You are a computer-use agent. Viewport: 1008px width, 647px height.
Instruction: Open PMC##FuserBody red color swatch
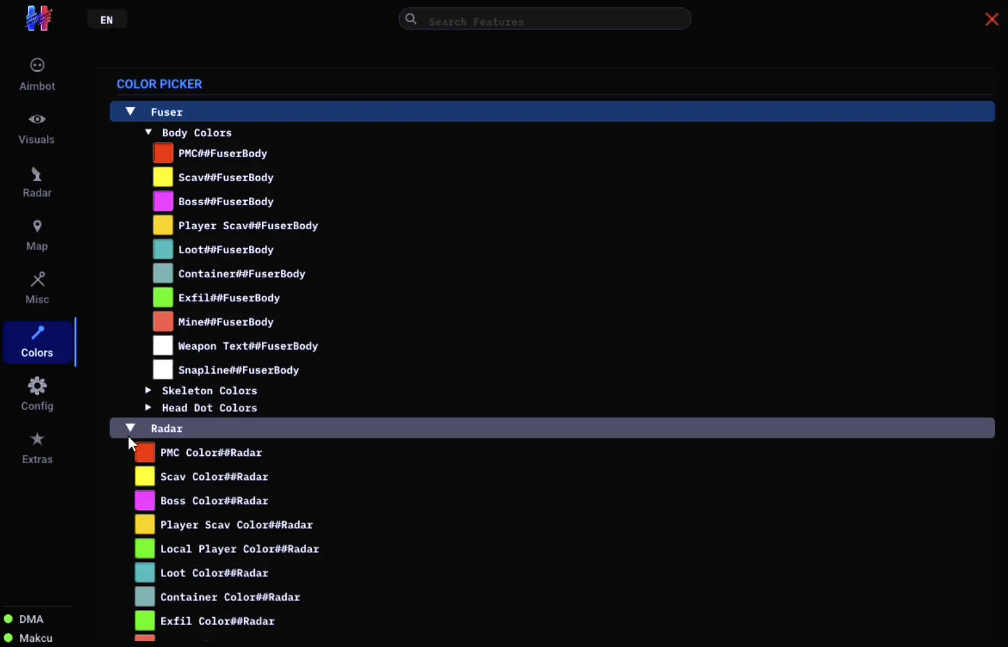(163, 153)
